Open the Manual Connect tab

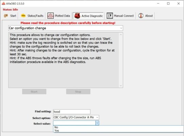coord(120,16)
